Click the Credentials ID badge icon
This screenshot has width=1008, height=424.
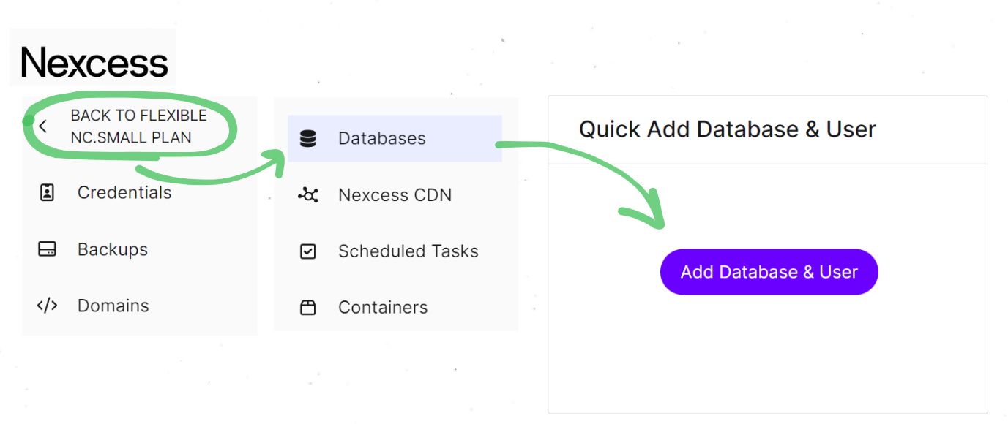click(x=47, y=192)
